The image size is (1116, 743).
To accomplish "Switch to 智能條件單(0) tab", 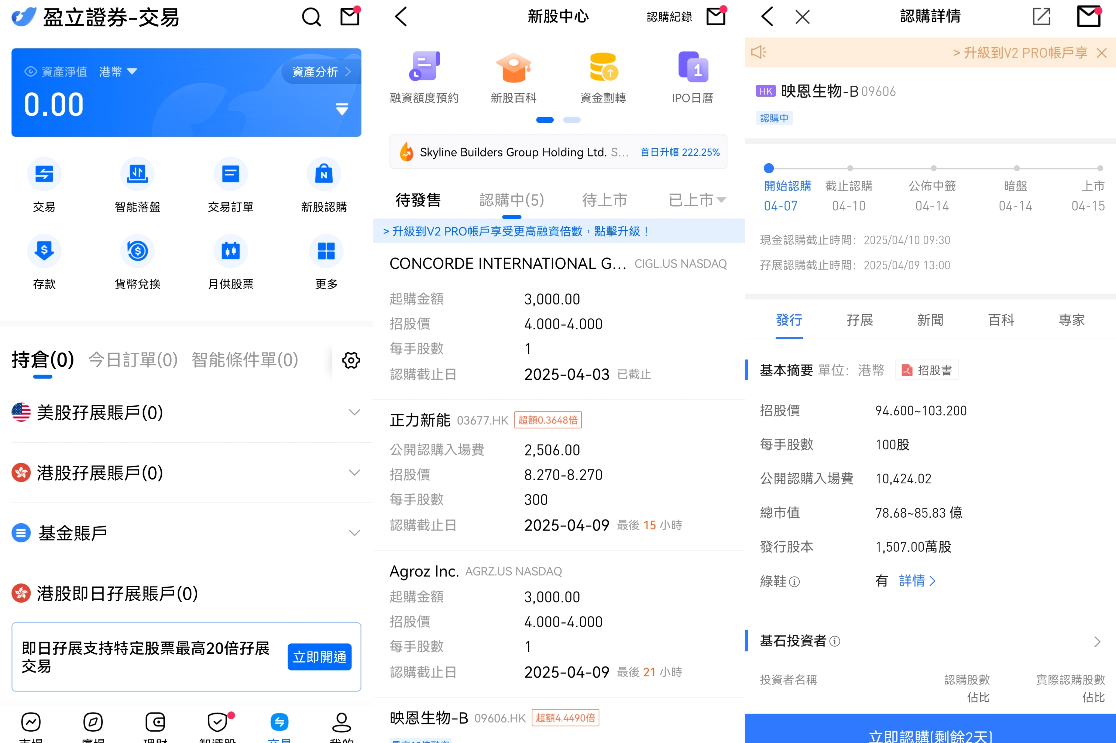I will tap(245, 360).
